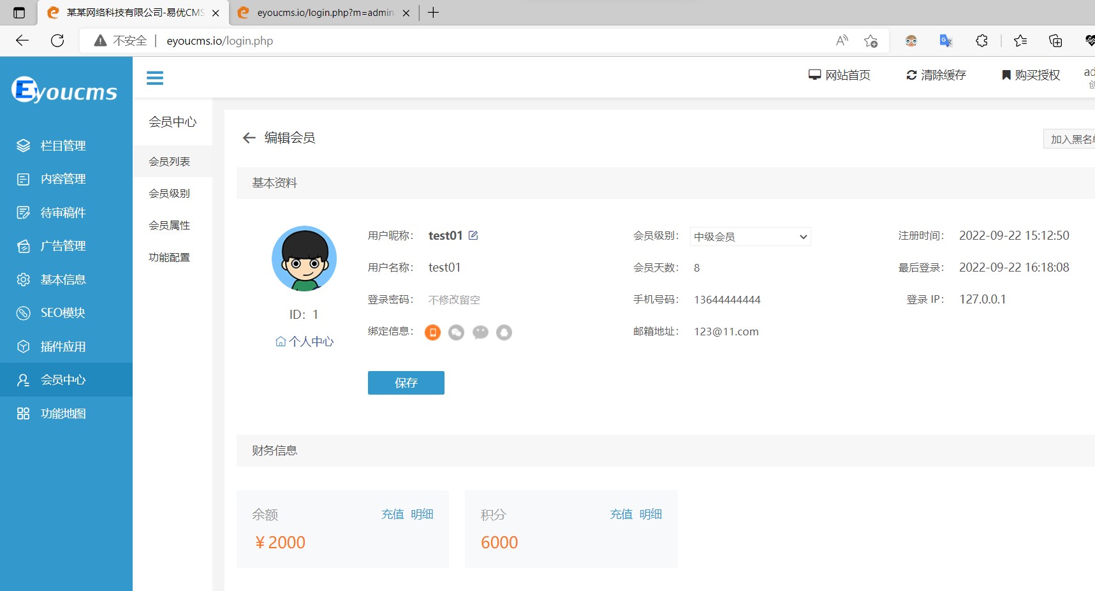This screenshot has height=591, width=1095.
Task: Open 栏目管理 in the sidebar
Action: 66,145
